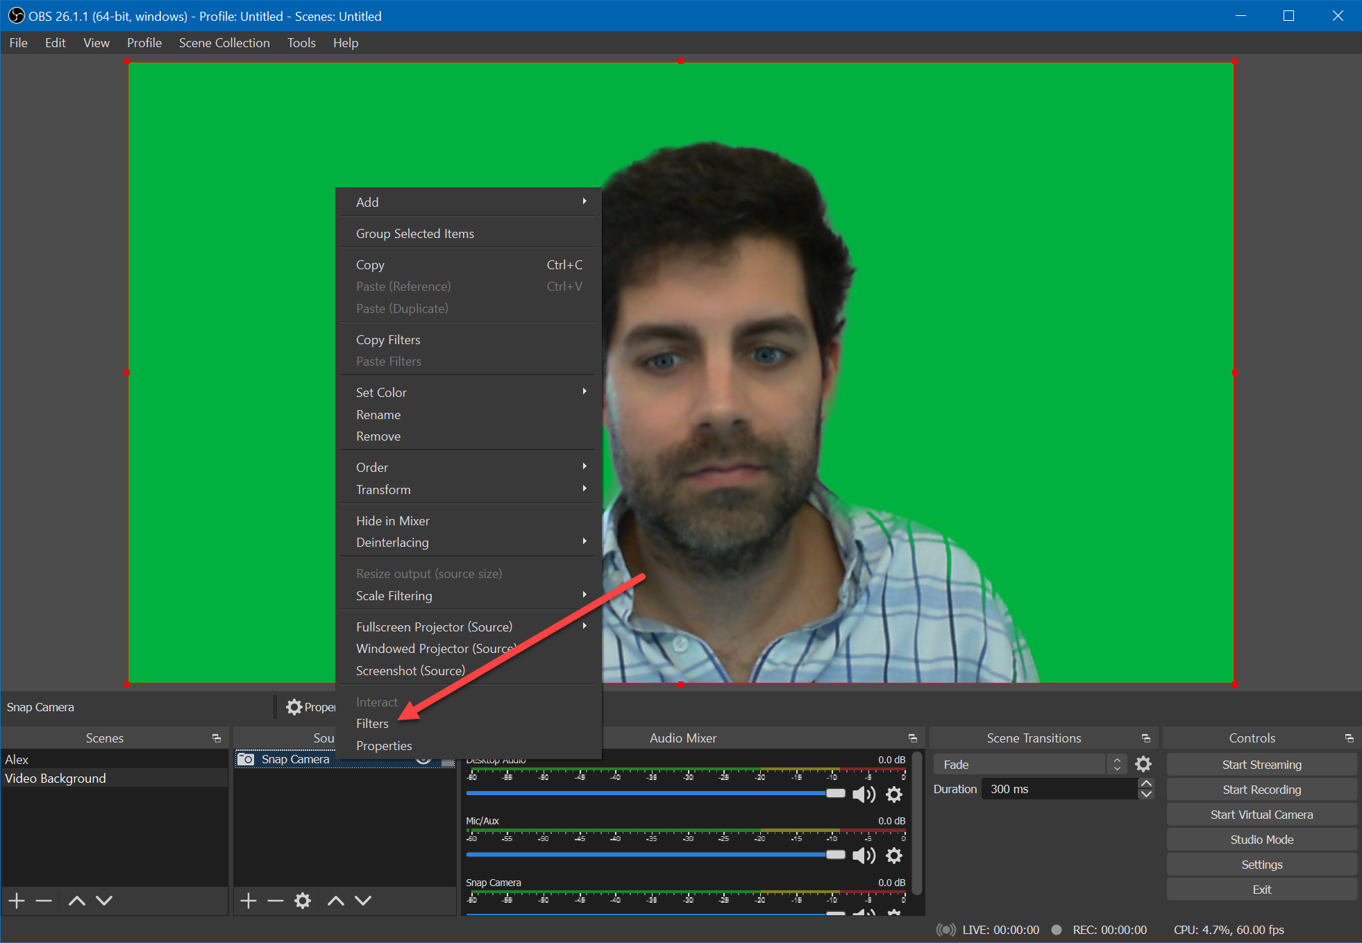This screenshot has width=1362, height=943.
Task: Remove selected scene using the minus icon
Action: (44, 900)
